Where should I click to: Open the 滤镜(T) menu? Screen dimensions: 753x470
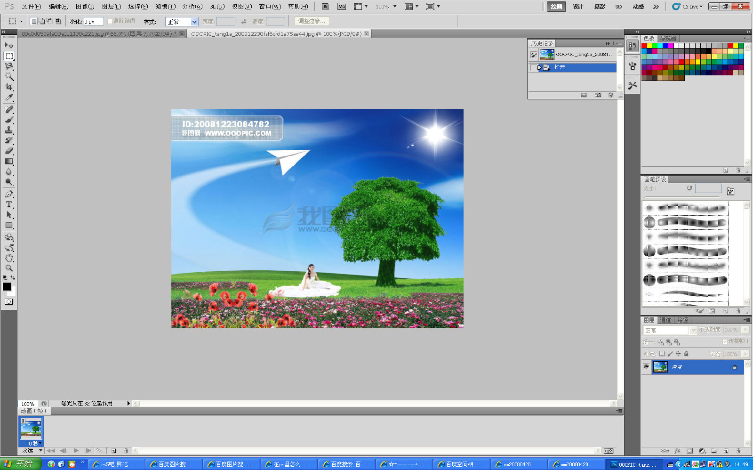point(165,7)
